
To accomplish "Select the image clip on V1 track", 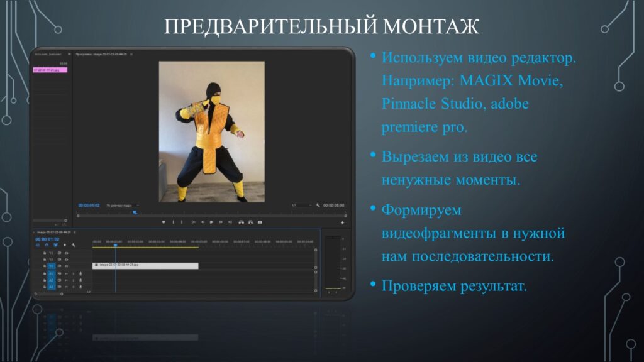I will click(x=145, y=266).
